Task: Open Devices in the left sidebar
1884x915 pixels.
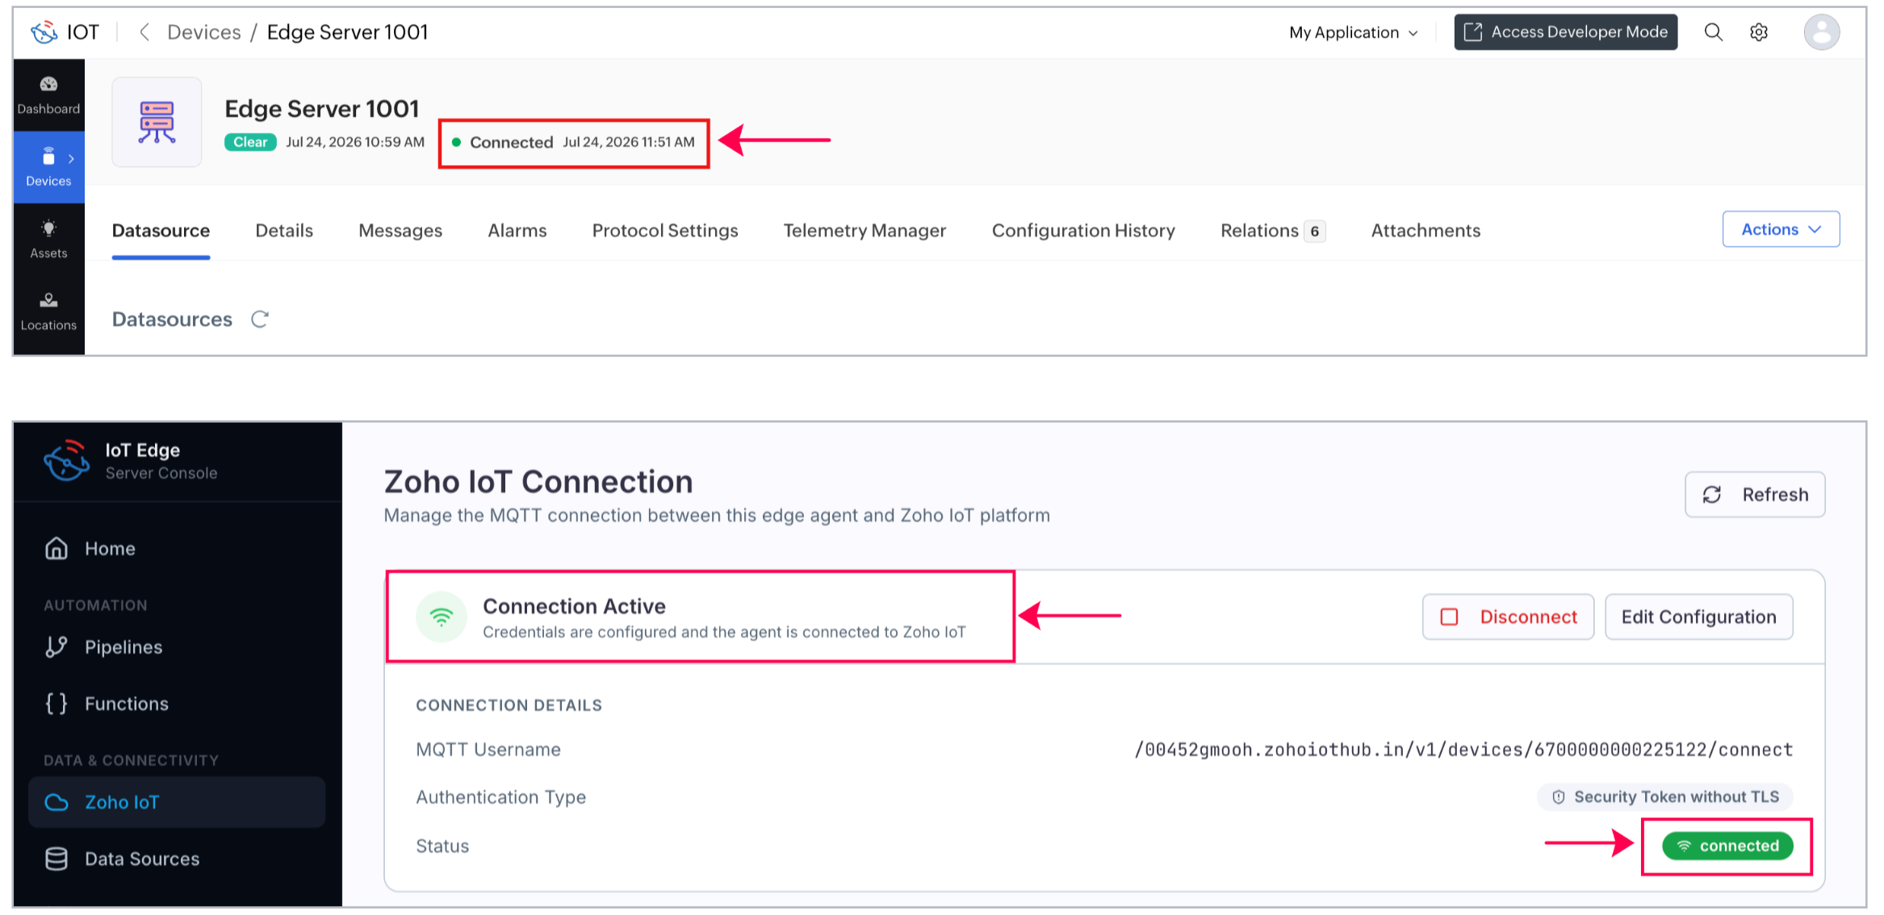Action: (48, 167)
